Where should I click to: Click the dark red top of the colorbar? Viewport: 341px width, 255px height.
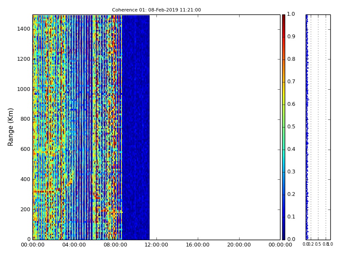point(283,18)
